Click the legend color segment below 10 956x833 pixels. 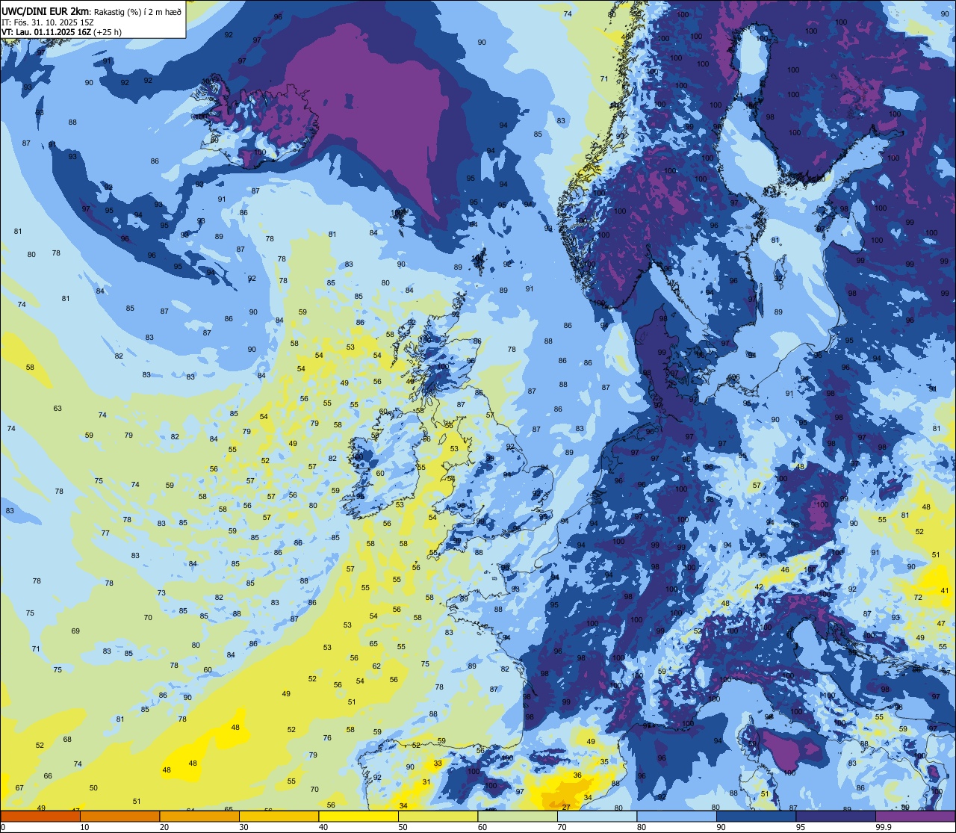pos(40,817)
